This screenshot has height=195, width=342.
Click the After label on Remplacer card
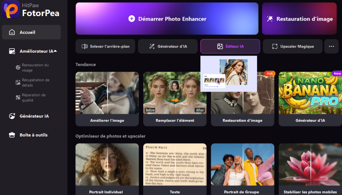point(200,110)
